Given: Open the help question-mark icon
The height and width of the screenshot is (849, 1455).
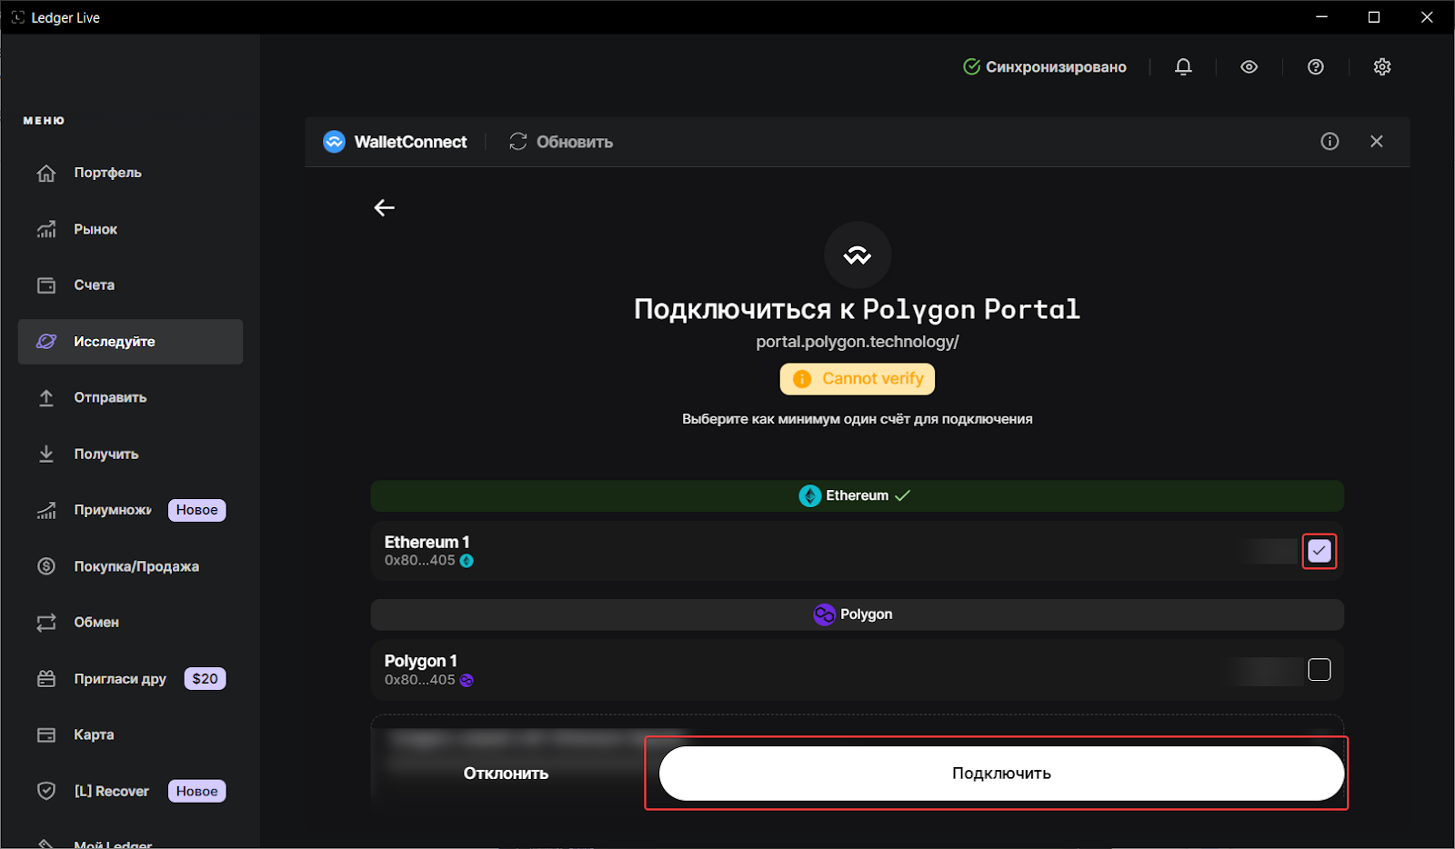Looking at the screenshot, I should (x=1316, y=66).
